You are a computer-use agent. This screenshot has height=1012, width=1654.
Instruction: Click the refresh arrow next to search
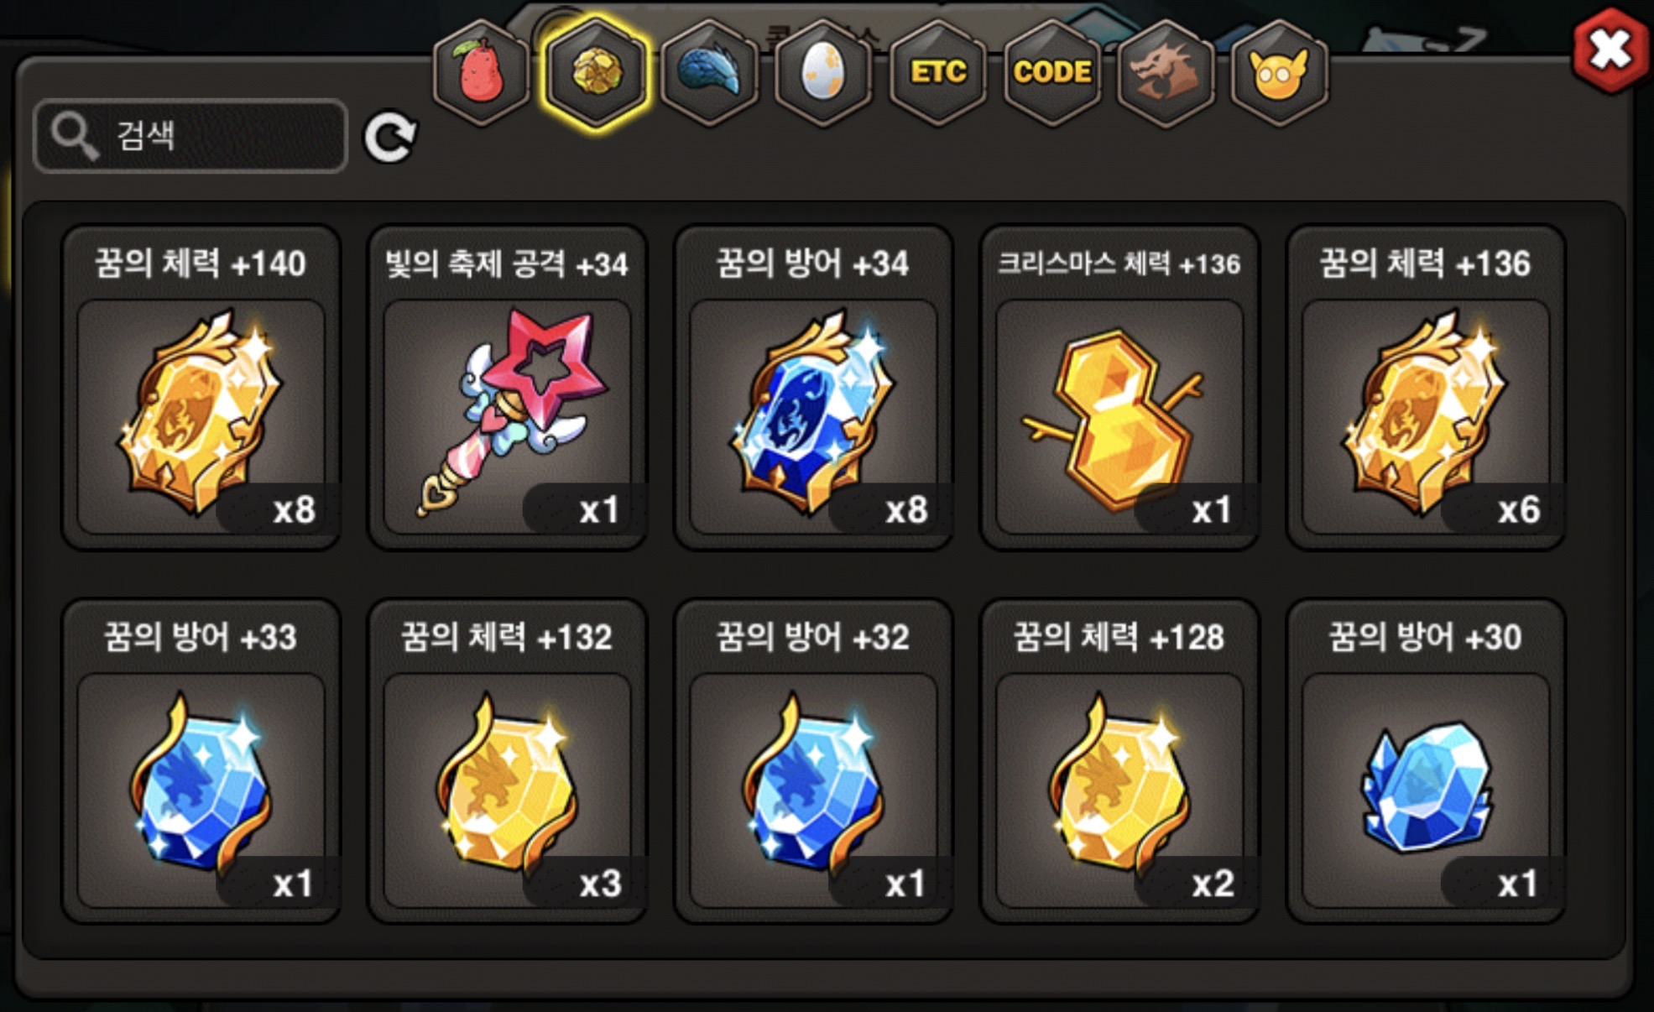tap(390, 137)
